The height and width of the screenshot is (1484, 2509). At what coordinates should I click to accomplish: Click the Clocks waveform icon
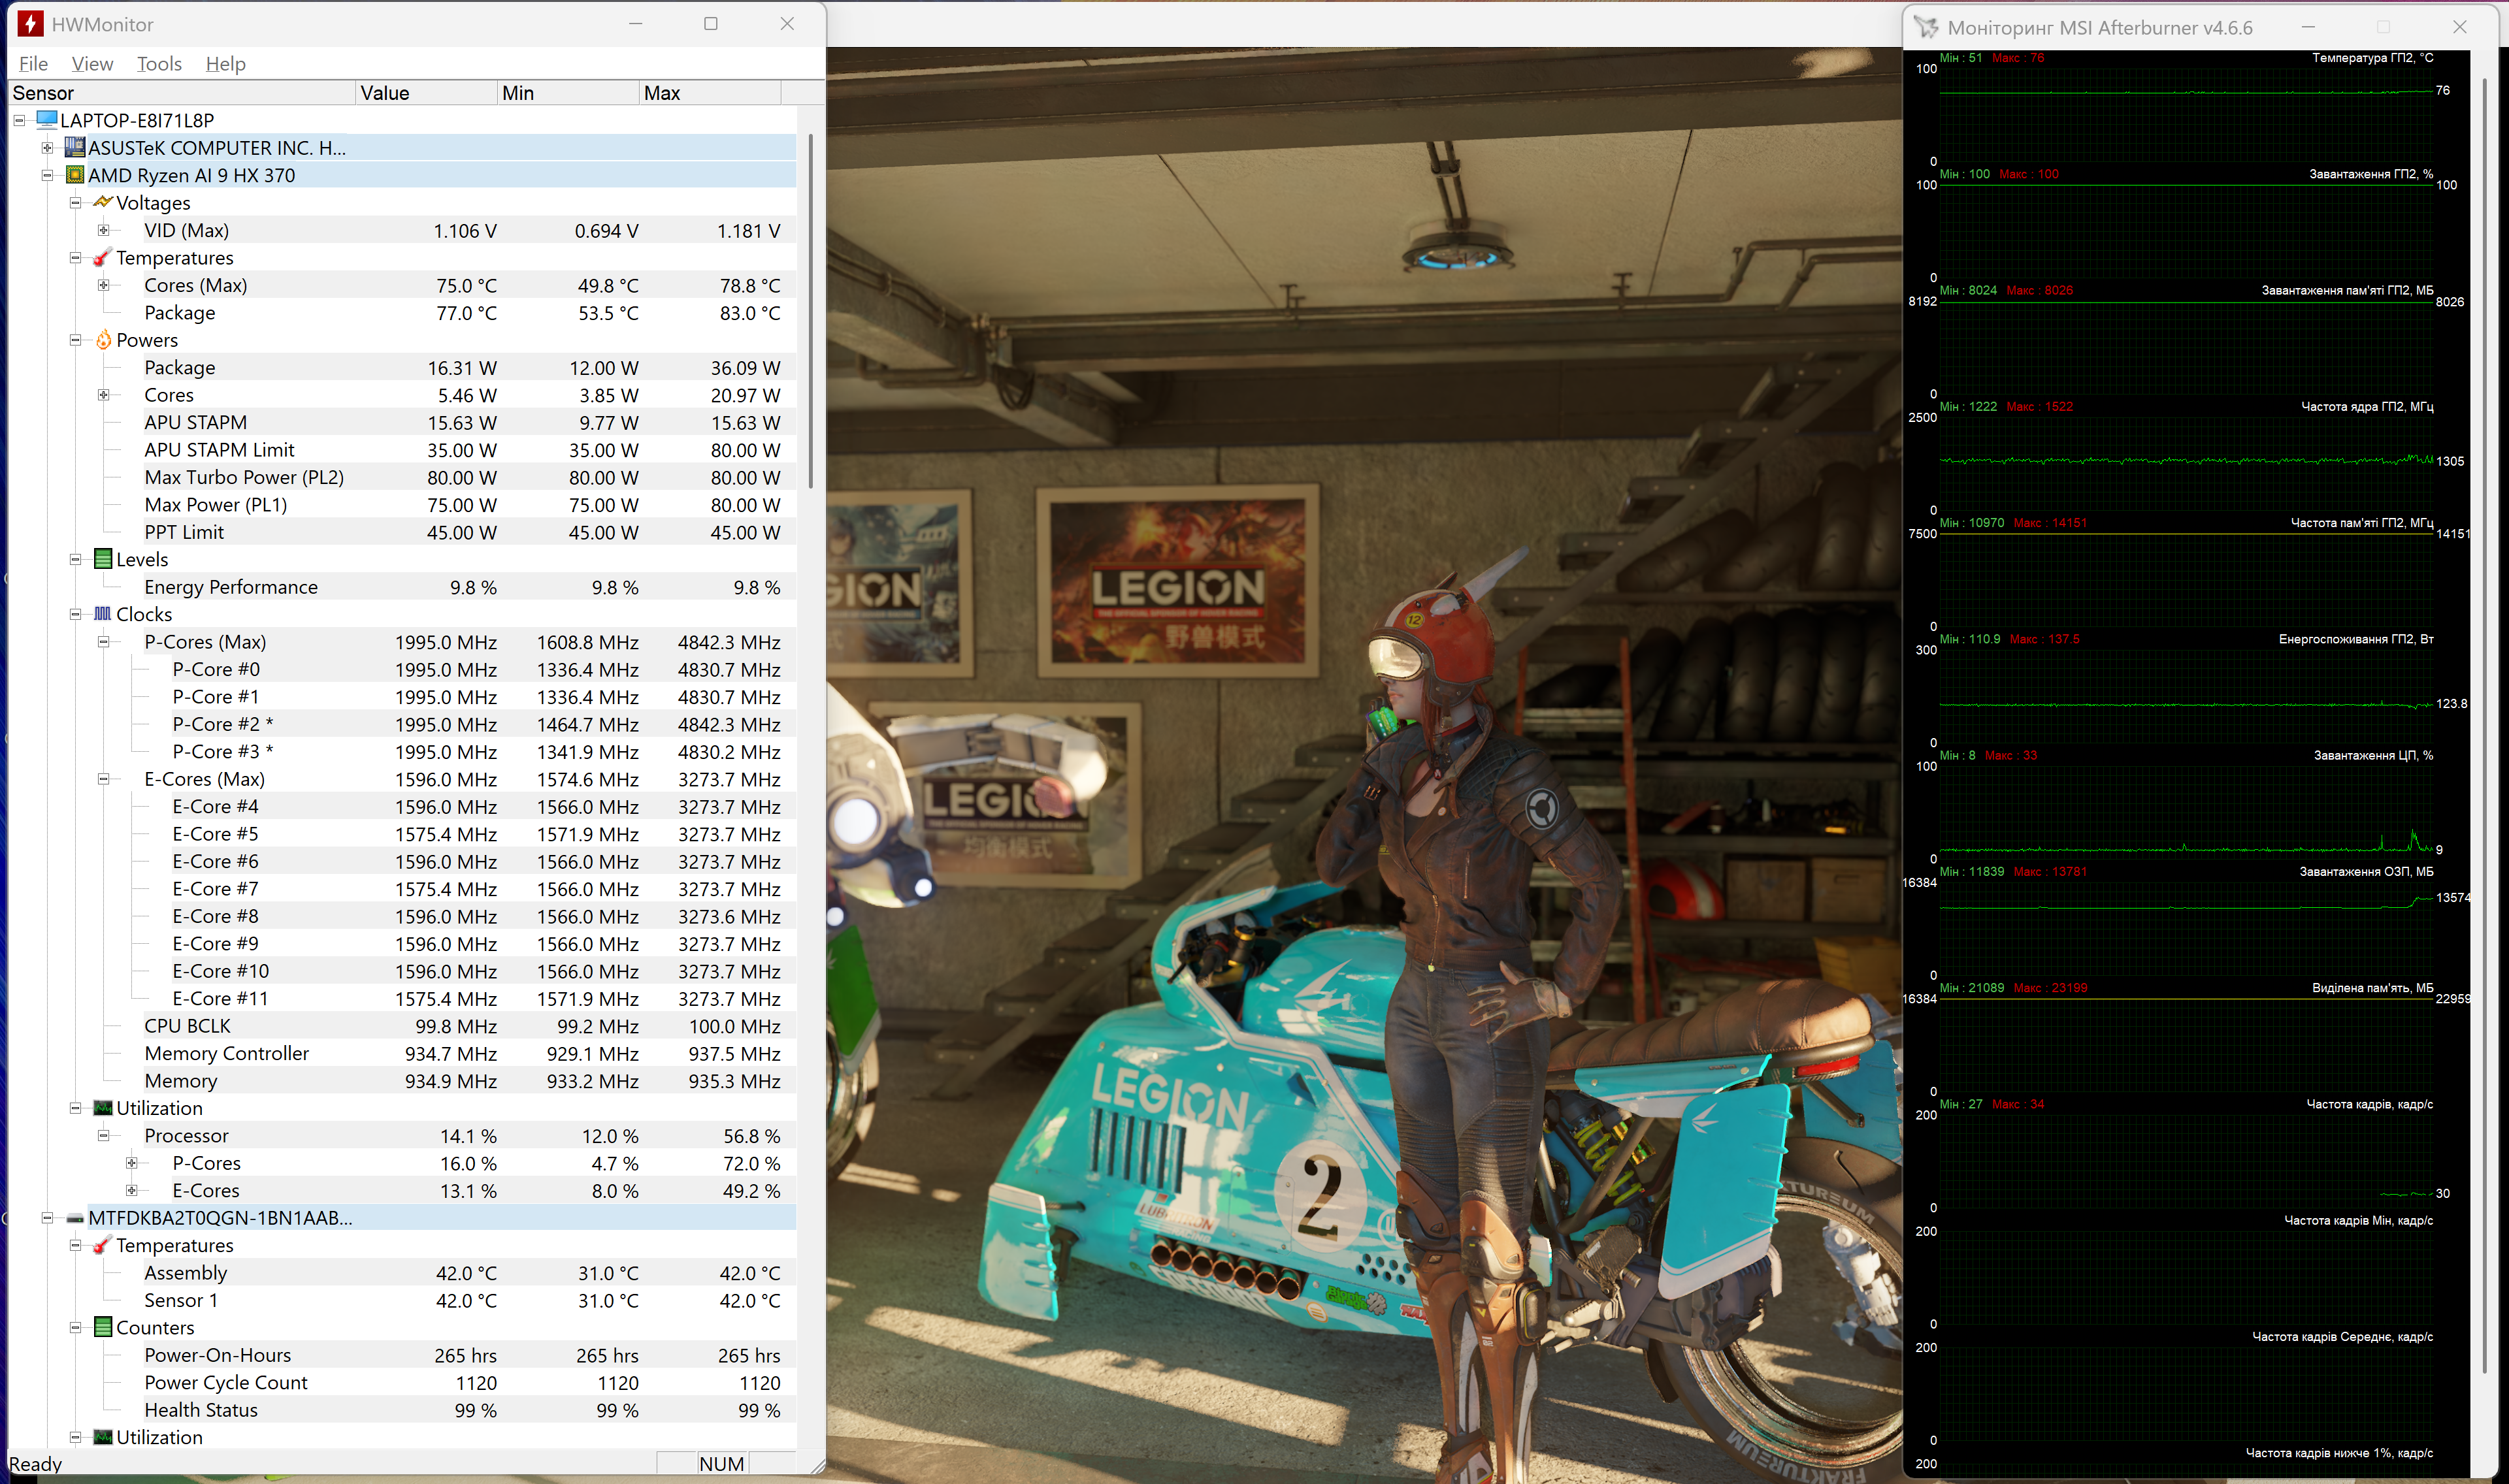pyautogui.click(x=103, y=614)
